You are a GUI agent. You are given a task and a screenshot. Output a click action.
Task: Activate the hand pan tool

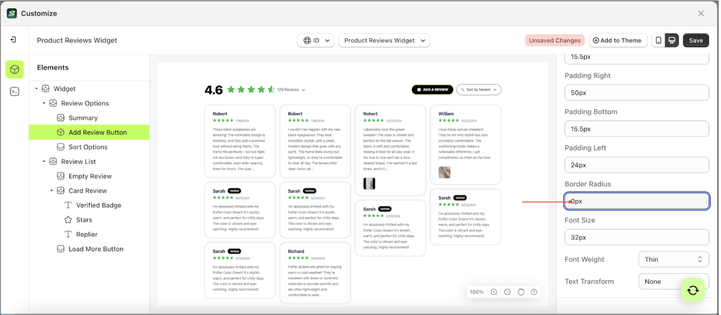521,292
